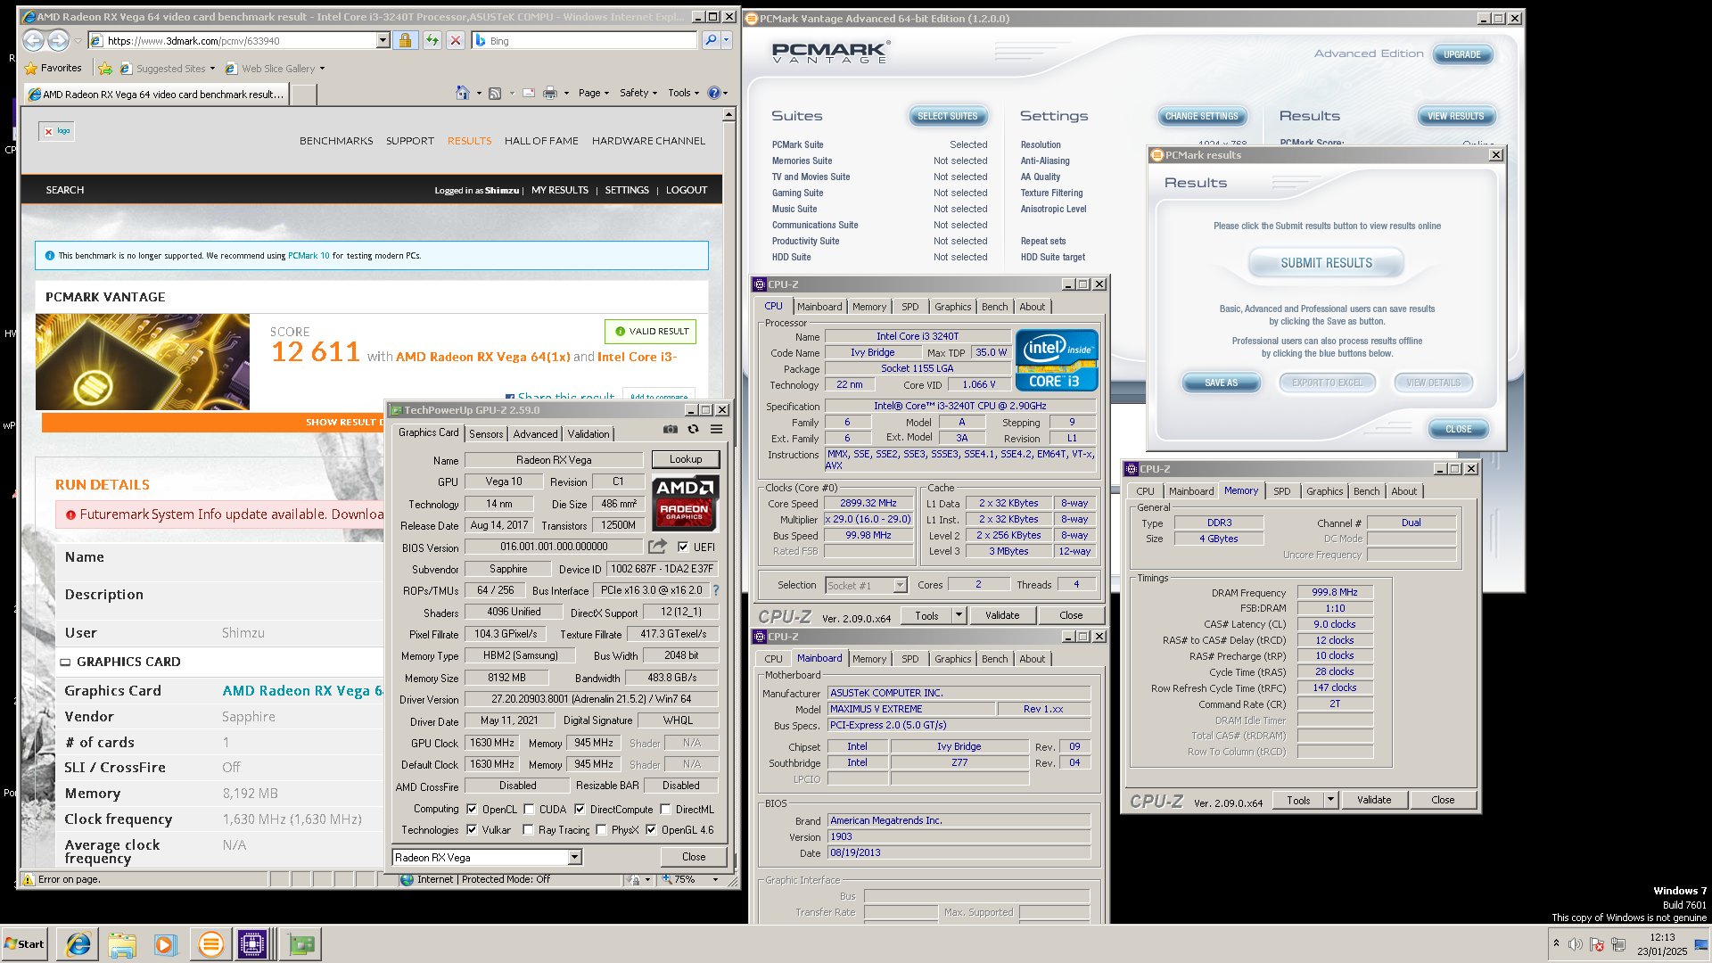Screen dimensions: 1712x963
Task: Toggle the DirectCompute checkbox
Action: coord(580,810)
